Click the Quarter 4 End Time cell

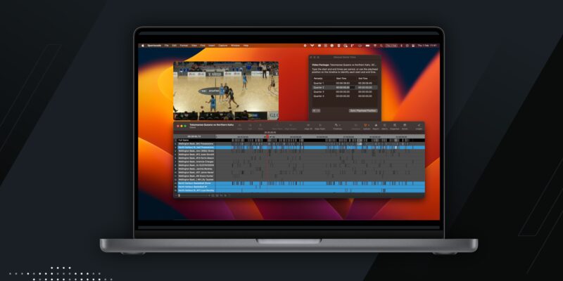[365, 96]
